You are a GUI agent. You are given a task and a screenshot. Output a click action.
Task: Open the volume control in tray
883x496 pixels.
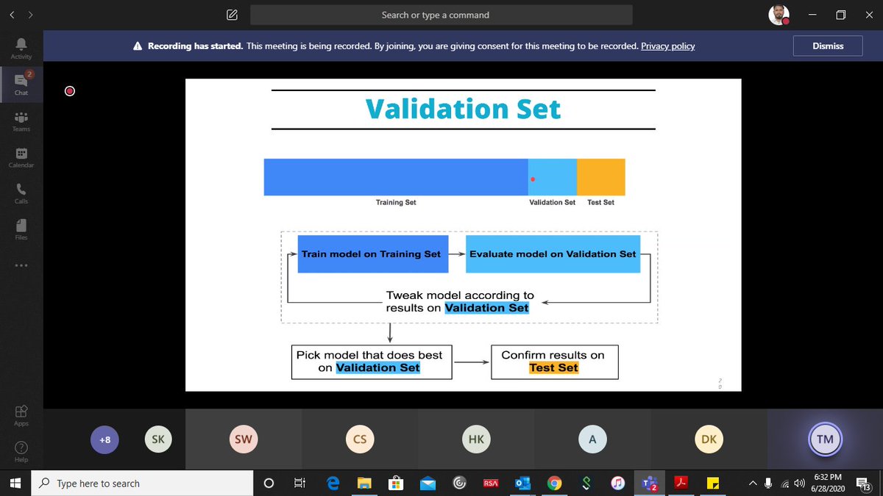tap(799, 483)
